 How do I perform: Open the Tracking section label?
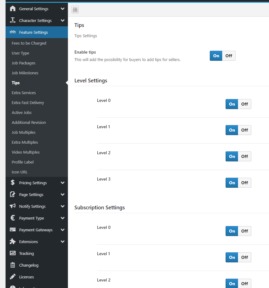(x=26, y=253)
